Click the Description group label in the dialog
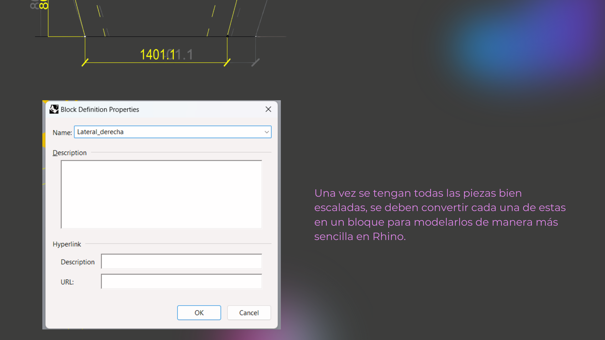Image resolution: width=605 pixels, height=340 pixels. click(x=69, y=153)
